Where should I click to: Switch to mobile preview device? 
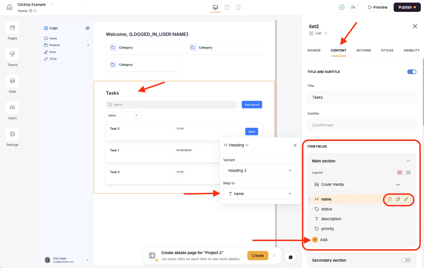pos(239,7)
